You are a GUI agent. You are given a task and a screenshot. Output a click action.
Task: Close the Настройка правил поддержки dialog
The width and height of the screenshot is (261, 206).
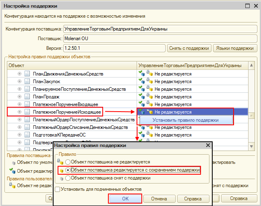pyautogui.click(x=208, y=145)
